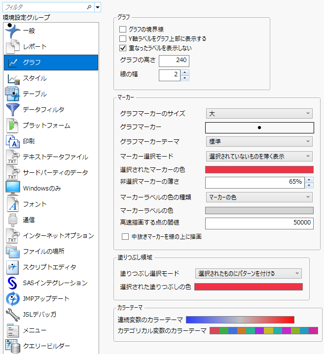Select the メニュー list icon
324x354 pixels.
point(13,330)
